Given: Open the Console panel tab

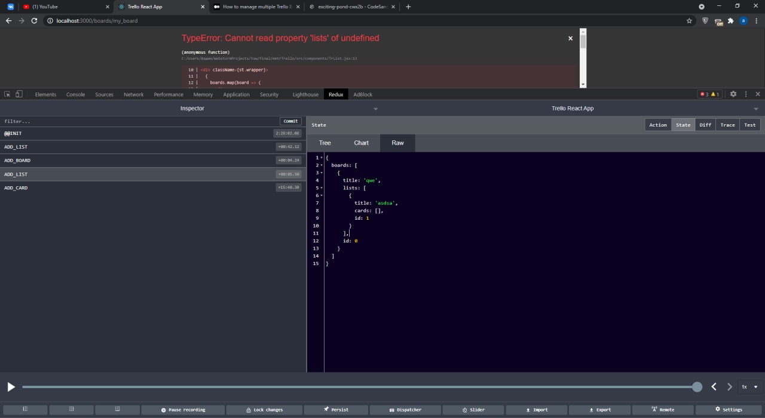Looking at the screenshot, I should [75, 94].
